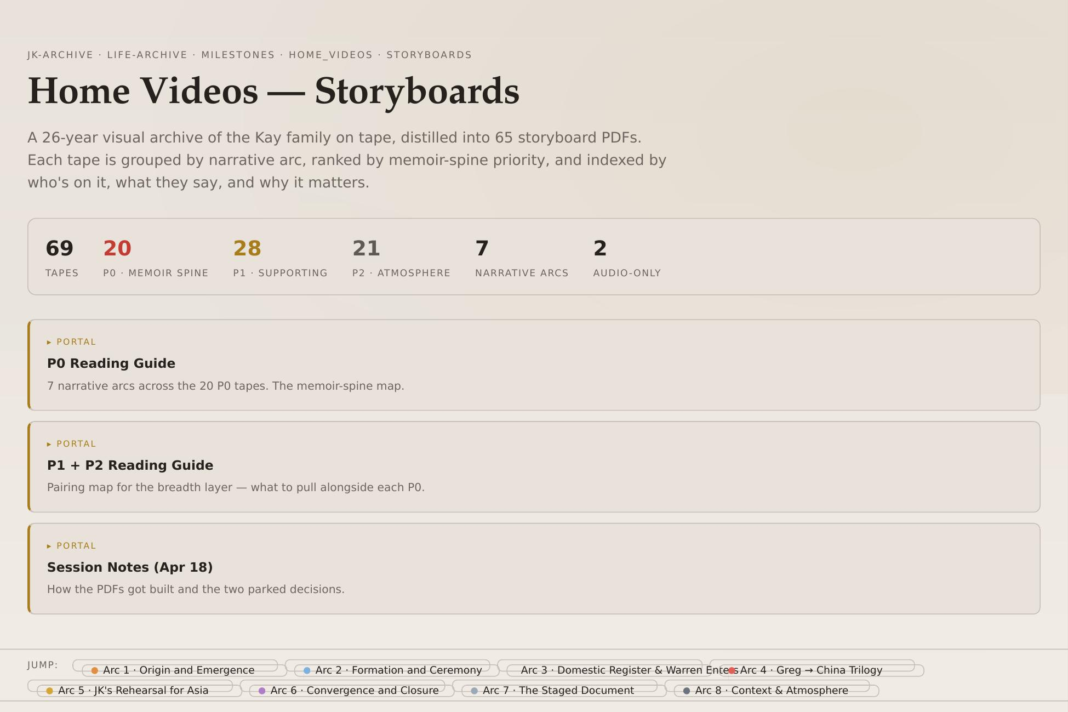Viewport: 1068px width, 712px height.
Task: Select the MILESTONES breadcrumb item
Action: click(x=237, y=55)
